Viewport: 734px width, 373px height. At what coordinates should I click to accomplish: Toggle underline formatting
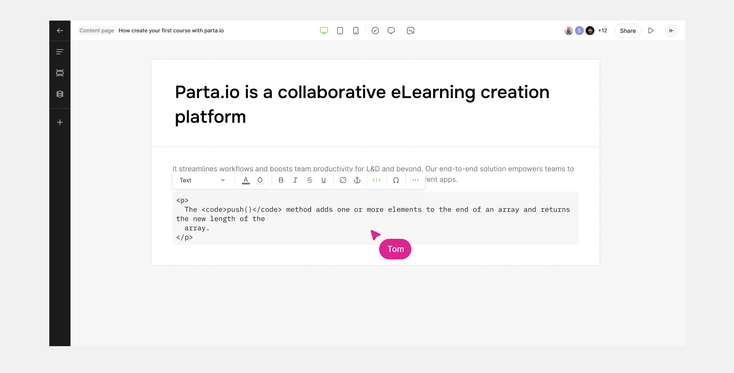[324, 180]
